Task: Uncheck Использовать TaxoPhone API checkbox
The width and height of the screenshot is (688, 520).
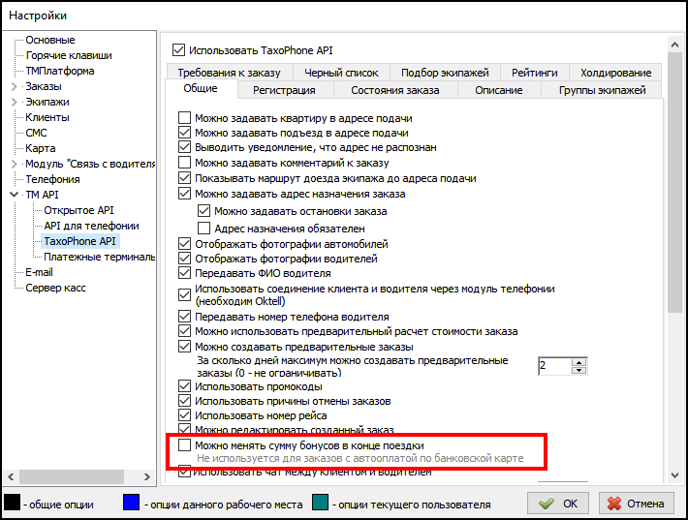Action: pyautogui.click(x=178, y=50)
